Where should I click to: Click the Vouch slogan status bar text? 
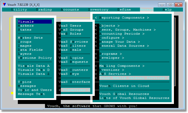point(92,106)
